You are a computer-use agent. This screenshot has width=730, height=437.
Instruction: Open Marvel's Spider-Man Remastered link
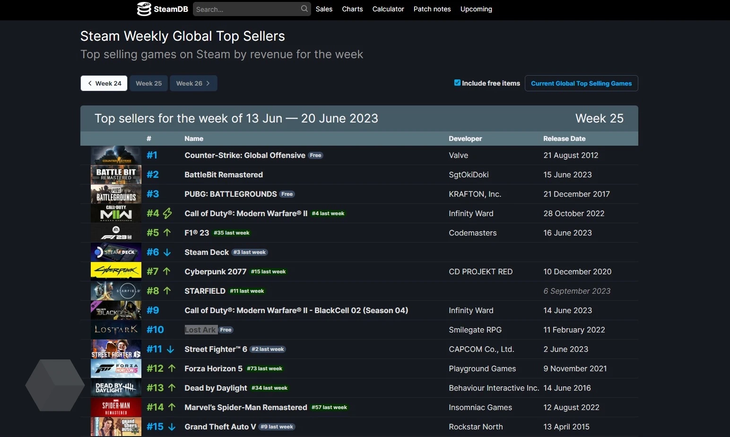pyautogui.click(x=246, y=407)
